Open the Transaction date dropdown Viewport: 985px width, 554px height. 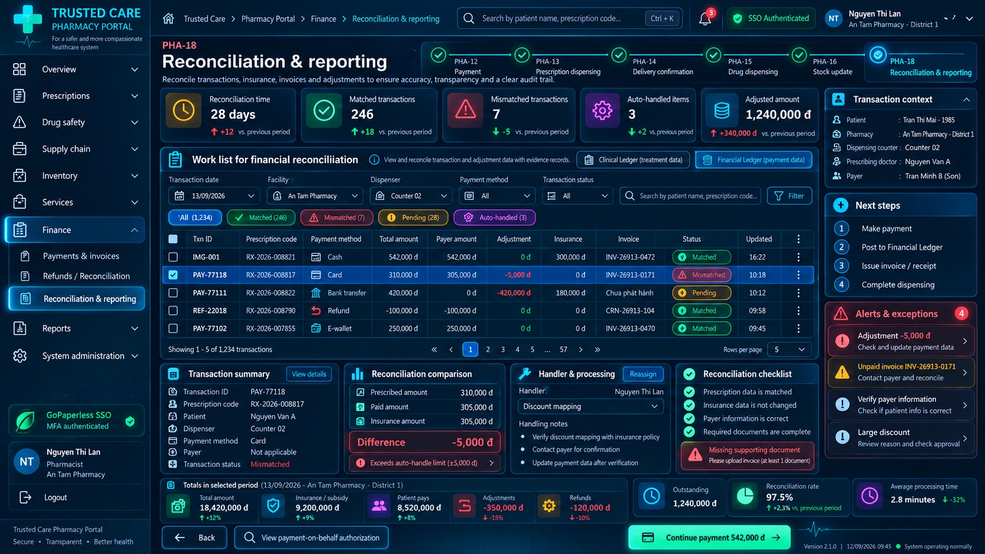214,196
